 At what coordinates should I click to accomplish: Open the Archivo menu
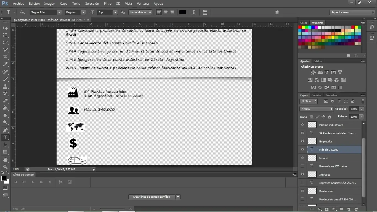pos(18,4)
